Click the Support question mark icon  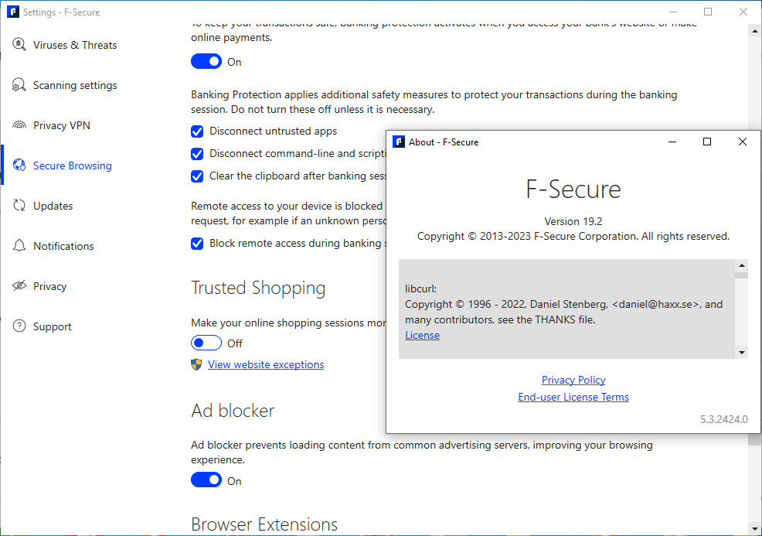[x=19, y=326]
